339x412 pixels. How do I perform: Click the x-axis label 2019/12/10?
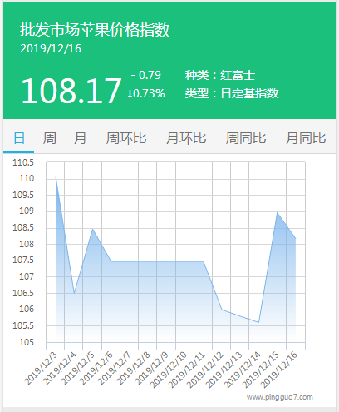coord(168,370)
